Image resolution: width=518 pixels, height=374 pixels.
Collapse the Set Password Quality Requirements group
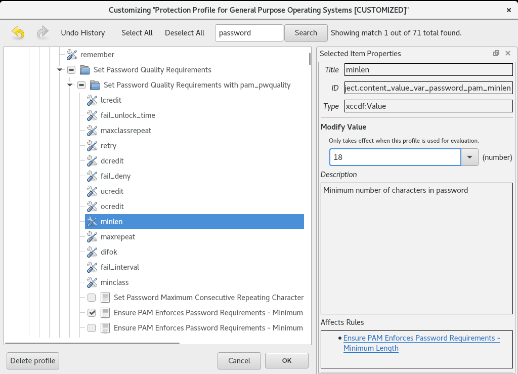pyautogui.click(x=60, y=70)
